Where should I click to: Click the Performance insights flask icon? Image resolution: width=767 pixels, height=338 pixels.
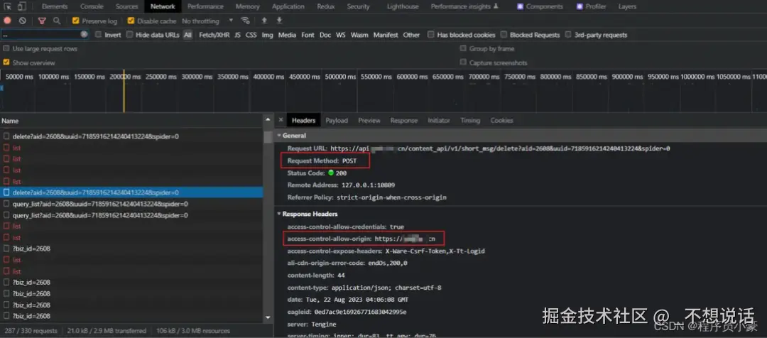[496, 7]
